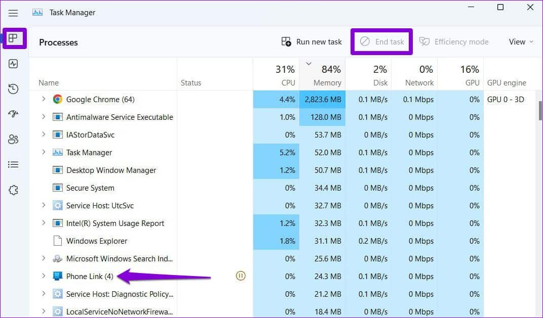
Task: Click the Run new task button
Action: coord(312,42)
